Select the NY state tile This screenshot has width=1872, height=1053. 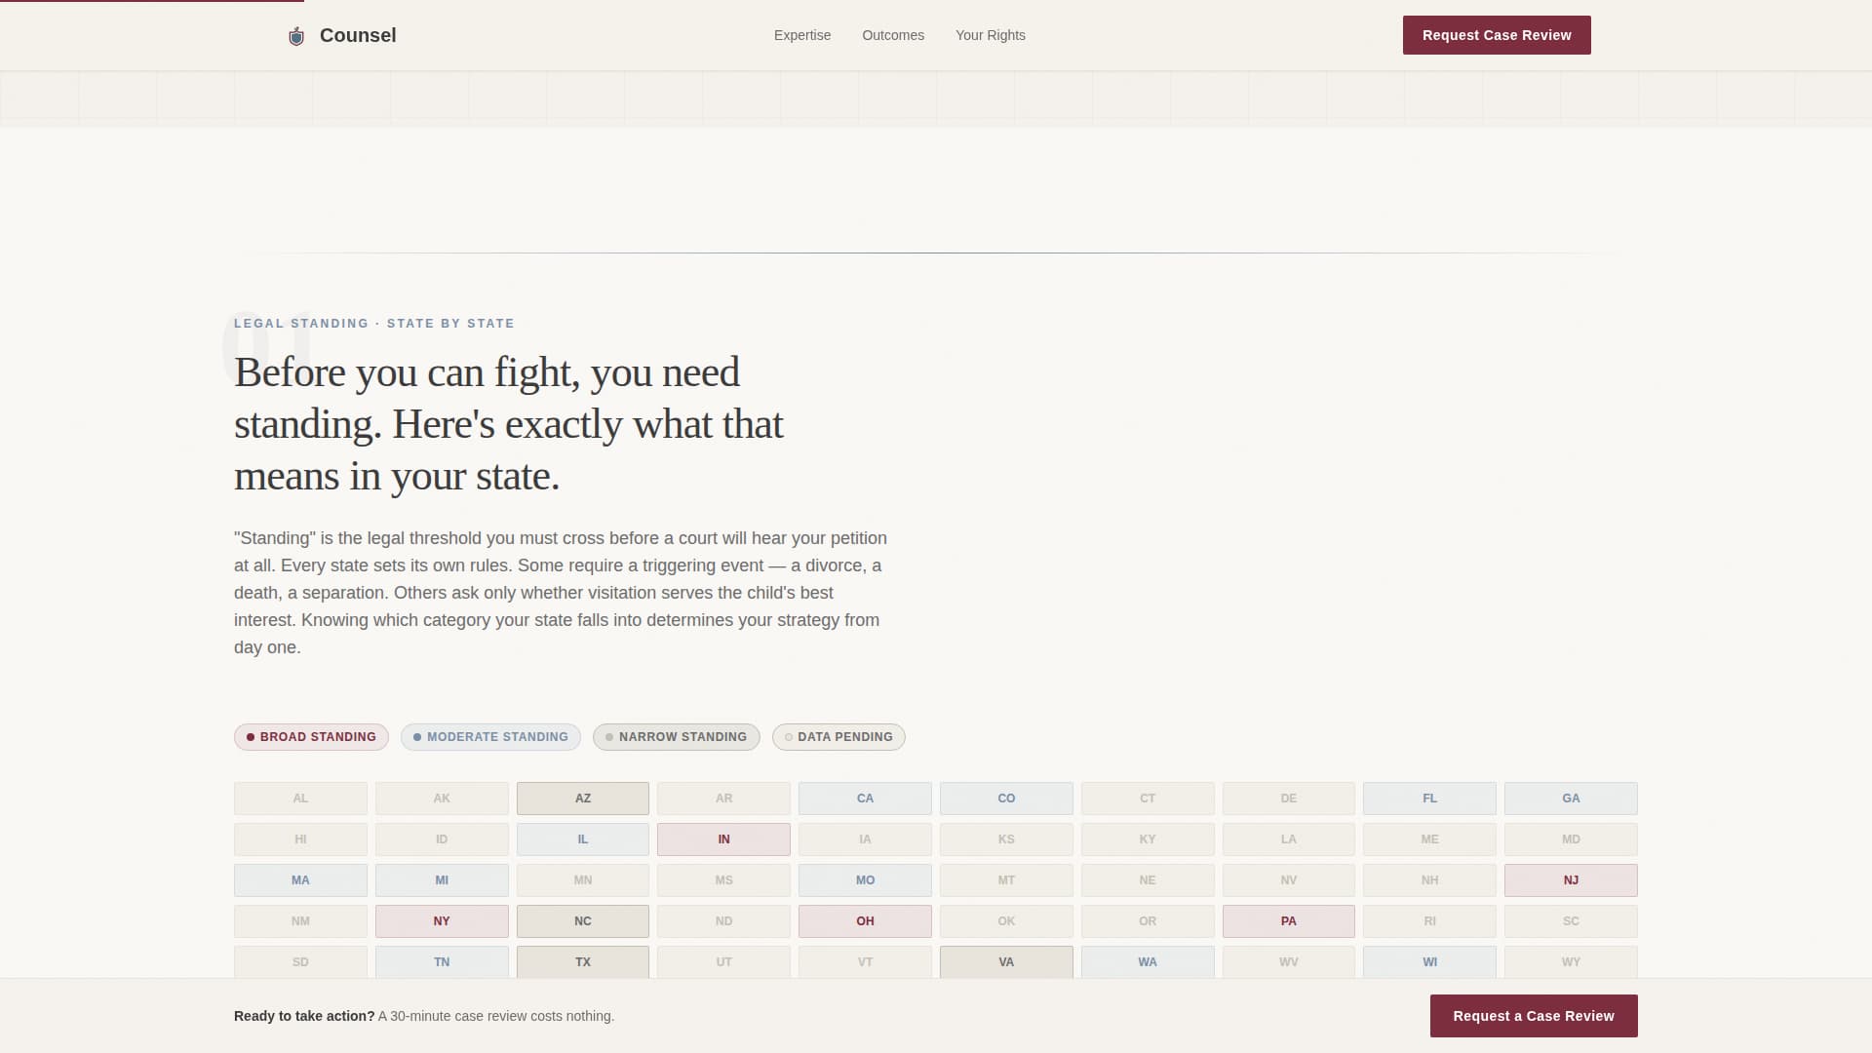[442, 920]
